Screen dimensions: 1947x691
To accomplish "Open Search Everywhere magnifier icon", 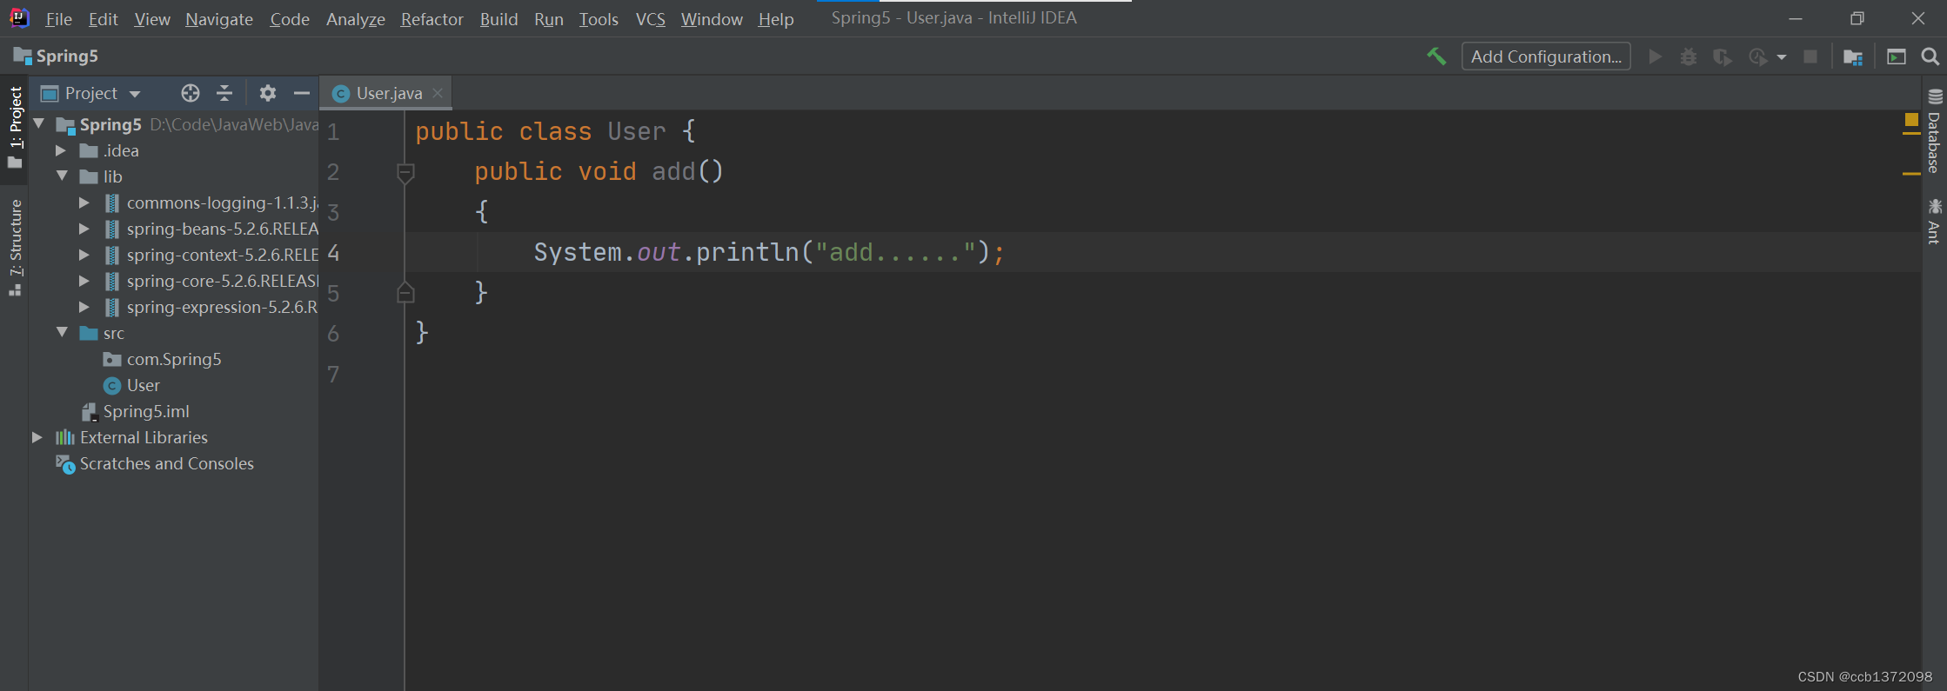I will tap(1930, 56).
